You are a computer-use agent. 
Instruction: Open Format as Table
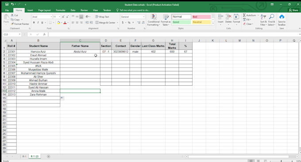pos(166,20)
